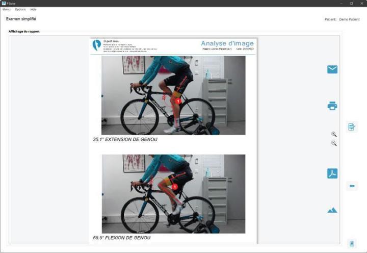Click the 65.5° FLEXION DE GENOU caption
The height and width of the screenshot is (253, 367).
[x=122, y=238]
